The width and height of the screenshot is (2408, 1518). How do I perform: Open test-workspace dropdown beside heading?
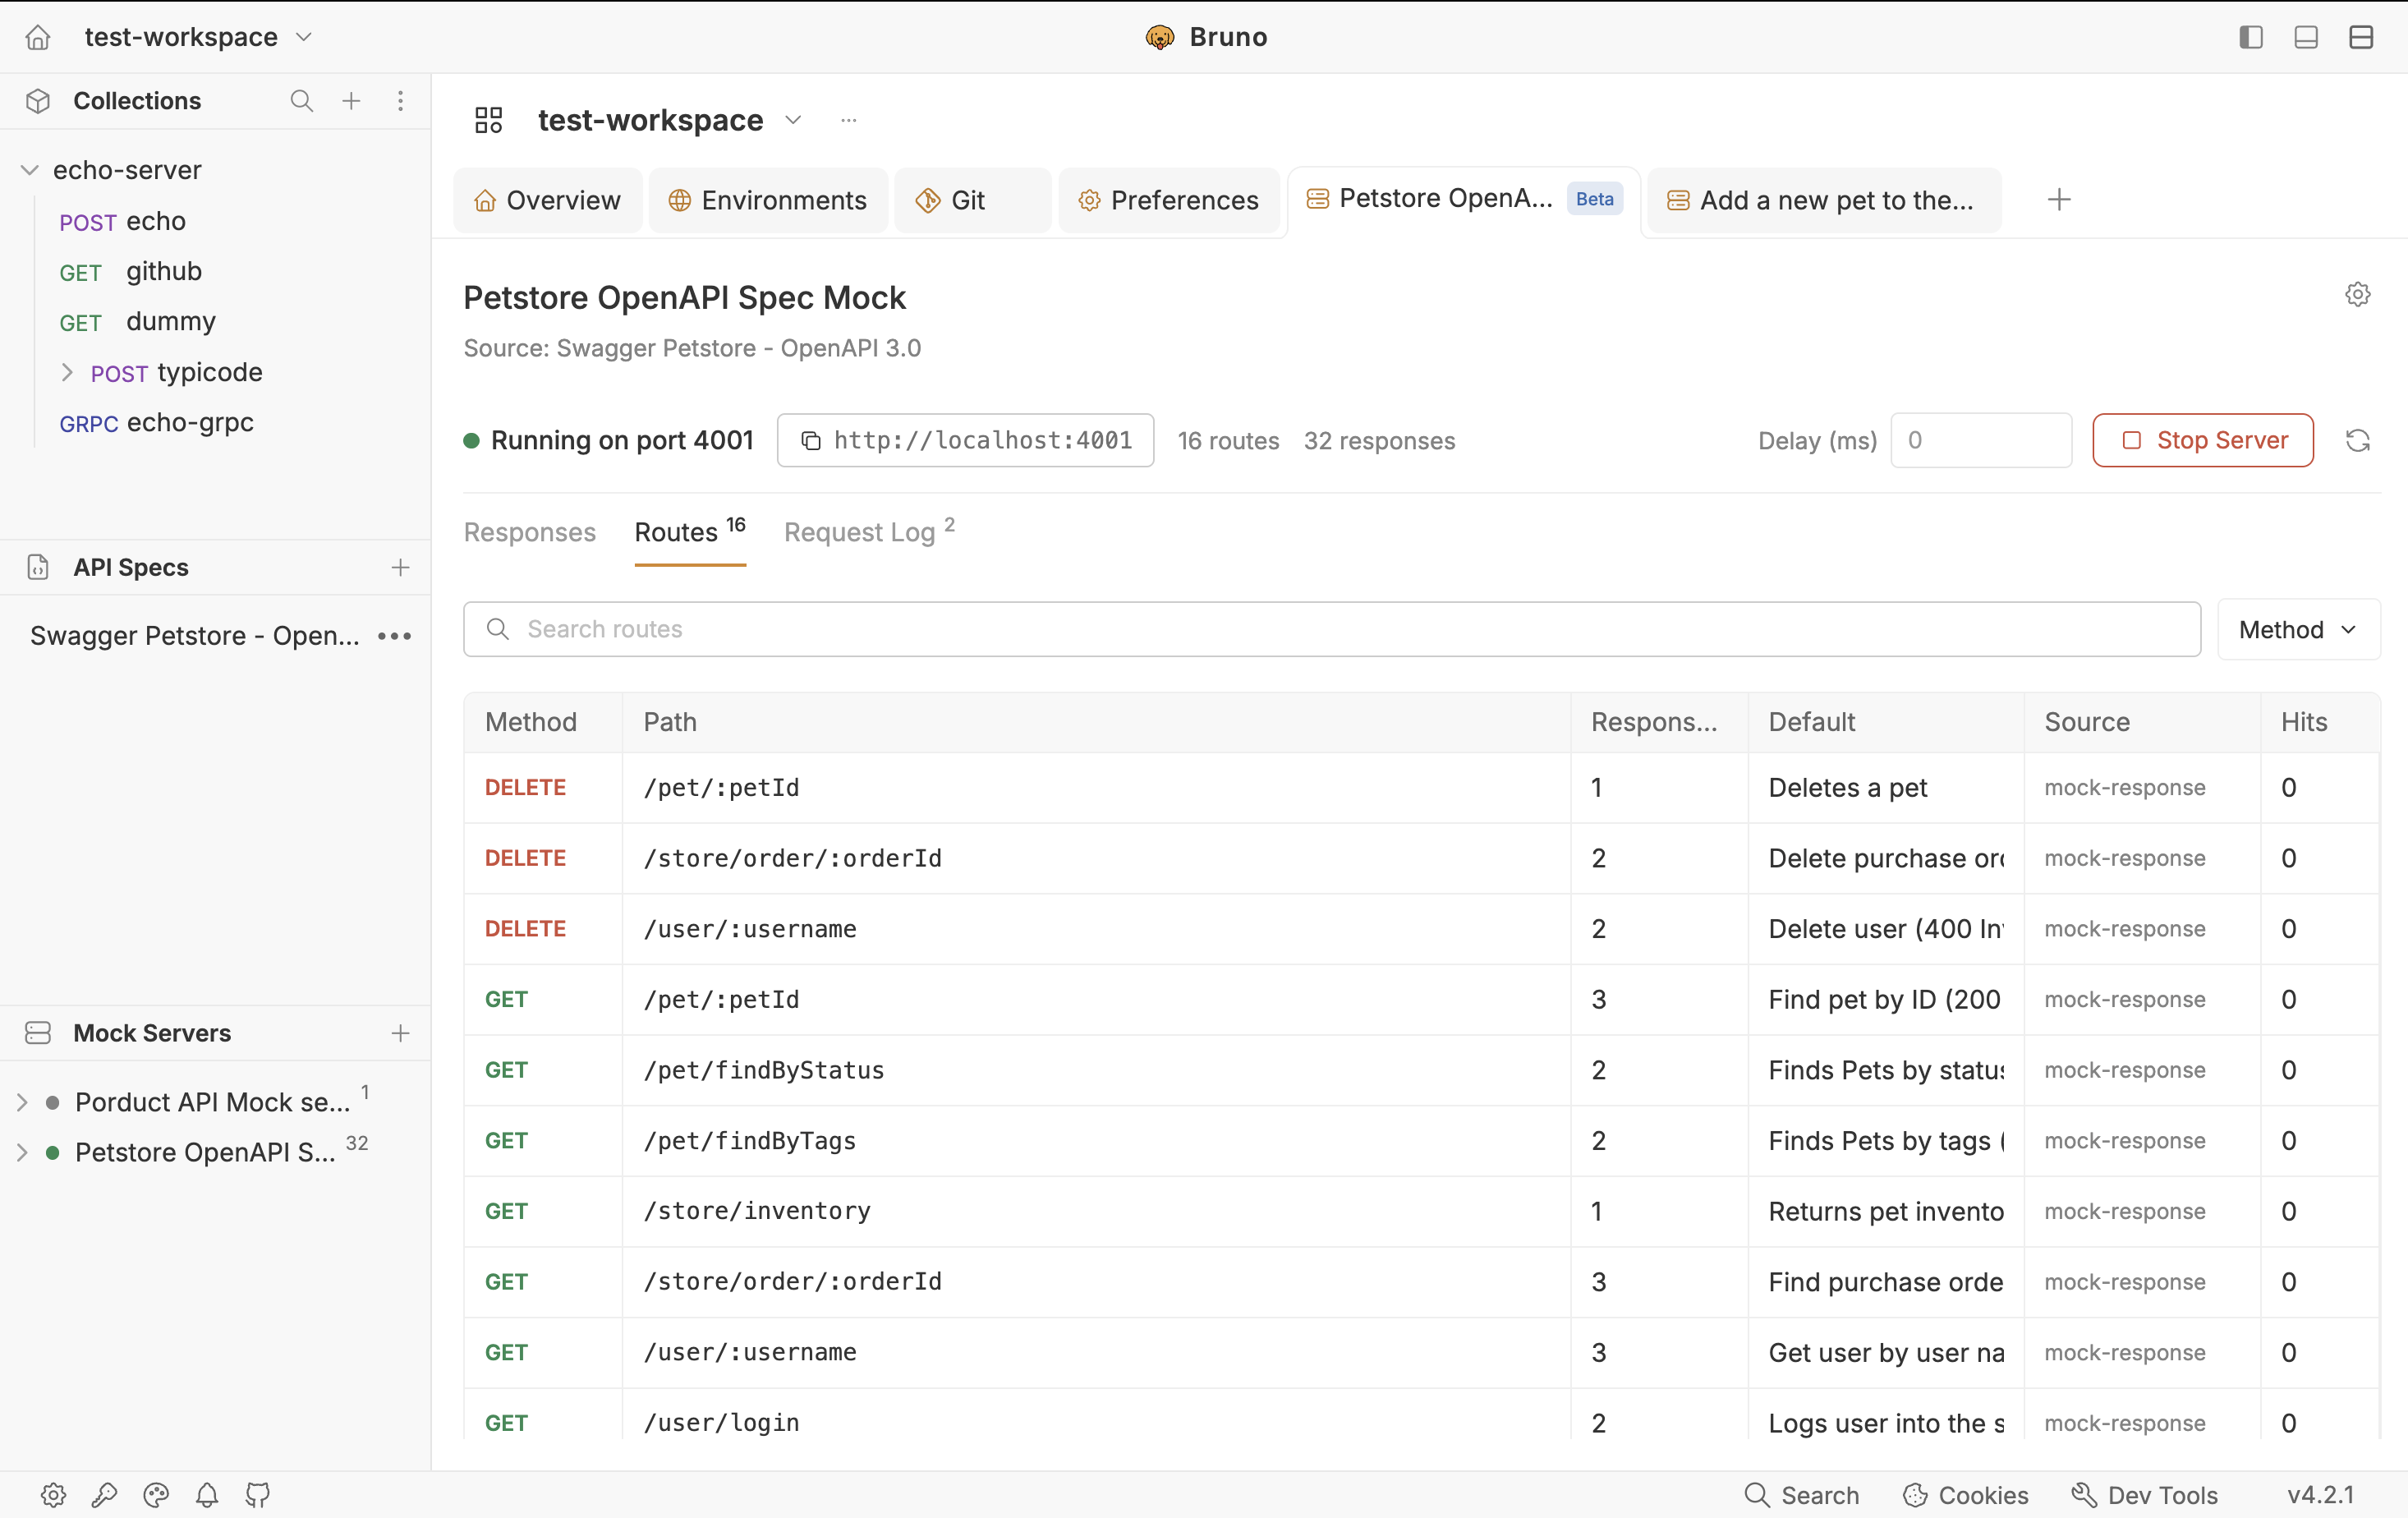coord(793,120)
